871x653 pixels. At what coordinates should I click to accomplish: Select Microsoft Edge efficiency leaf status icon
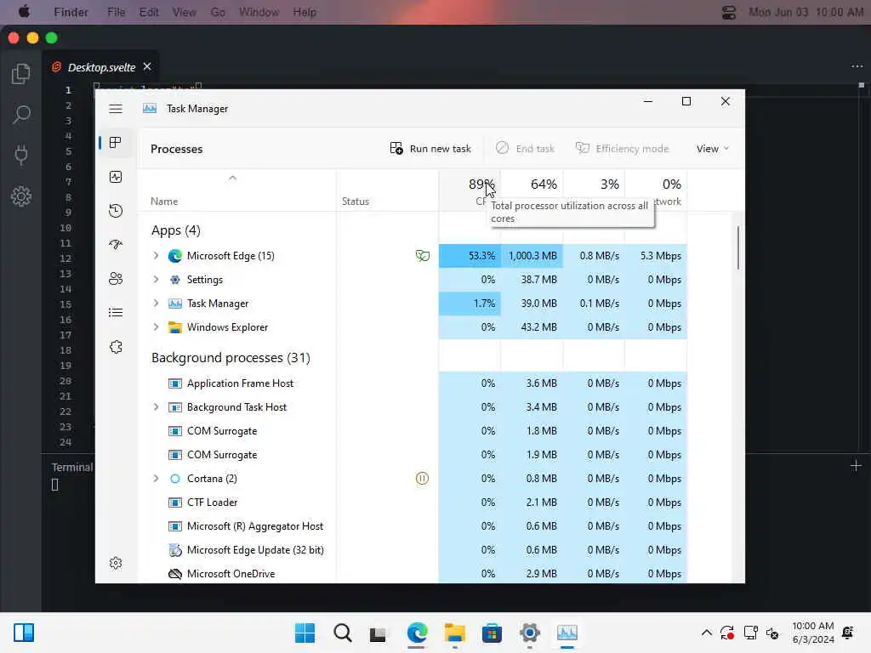tap(422, 255)
